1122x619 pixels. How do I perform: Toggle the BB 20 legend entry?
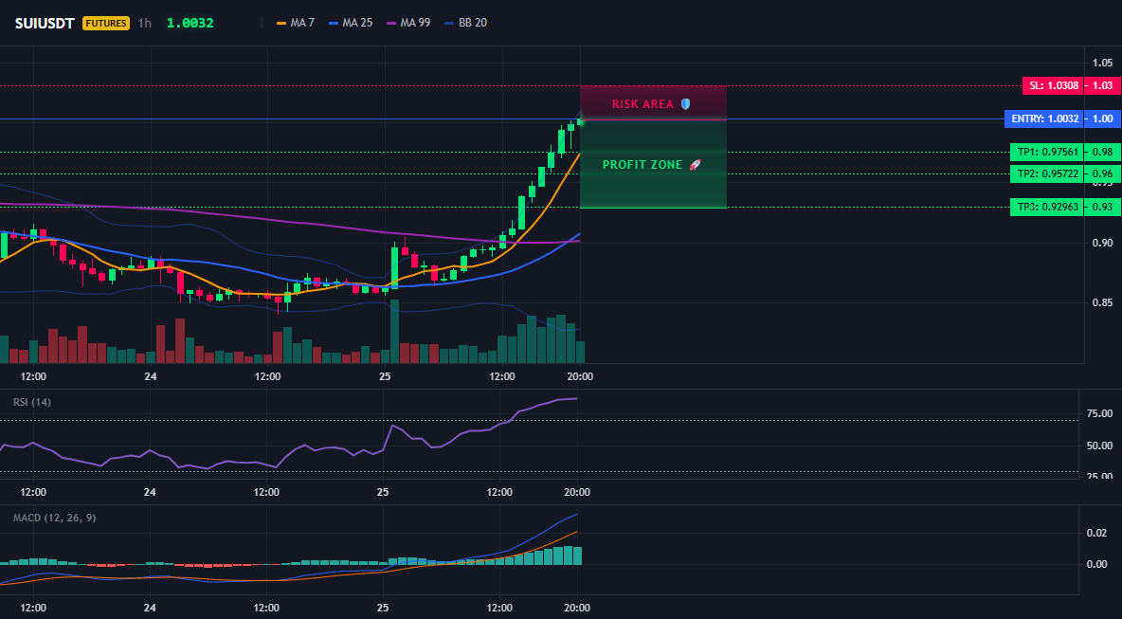click(465, 23)
